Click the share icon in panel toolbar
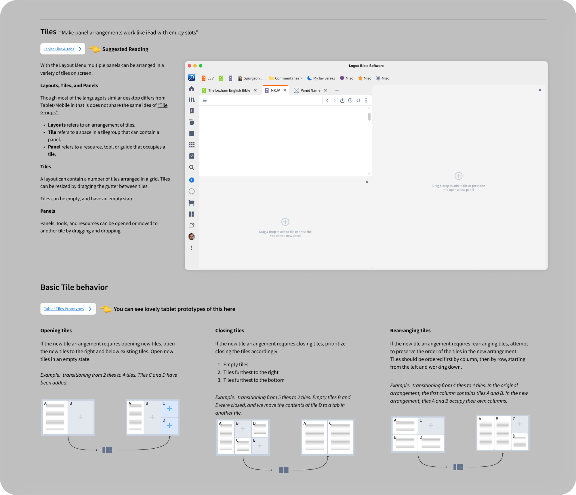 coord(342,101)
